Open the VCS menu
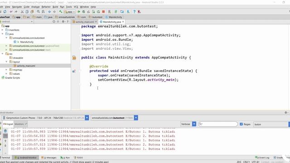Screen dimensions: 290x163 pos(76,7)
